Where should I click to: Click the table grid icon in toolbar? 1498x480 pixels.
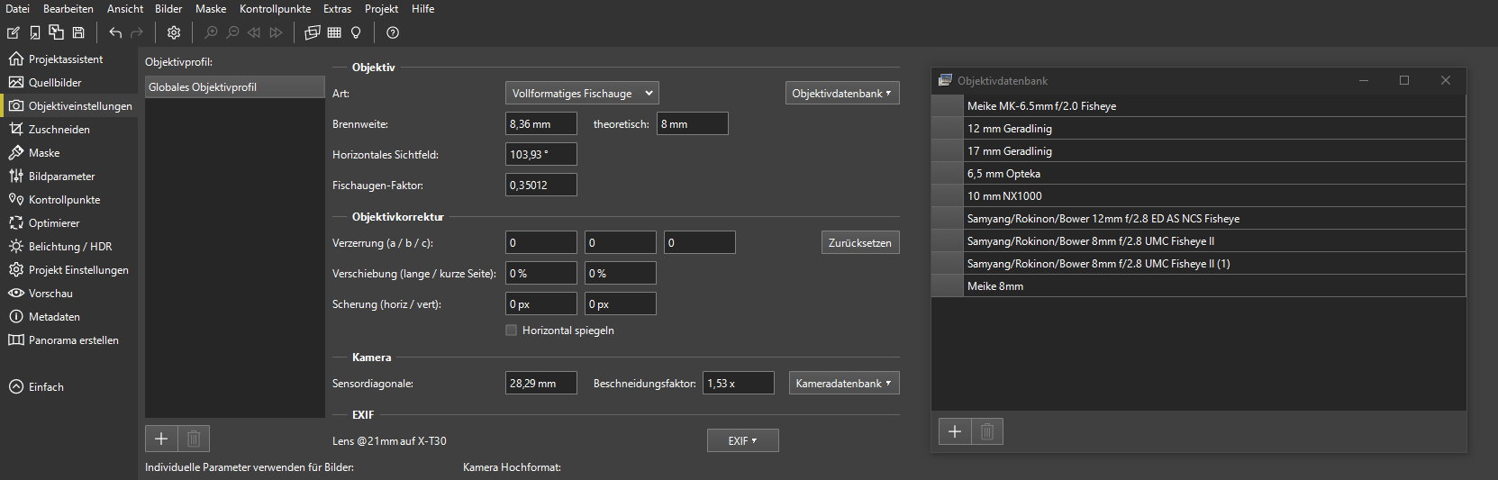click(334, 32)
